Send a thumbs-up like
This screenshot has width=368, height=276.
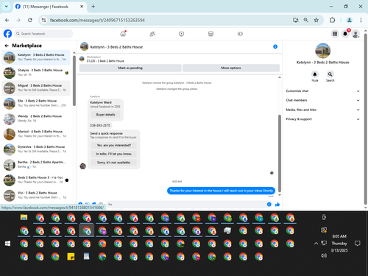[x=277, y=205]
